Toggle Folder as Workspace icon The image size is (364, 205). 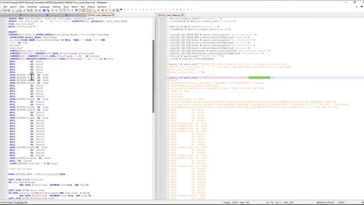pyautogui.click(x=94, y=10)
